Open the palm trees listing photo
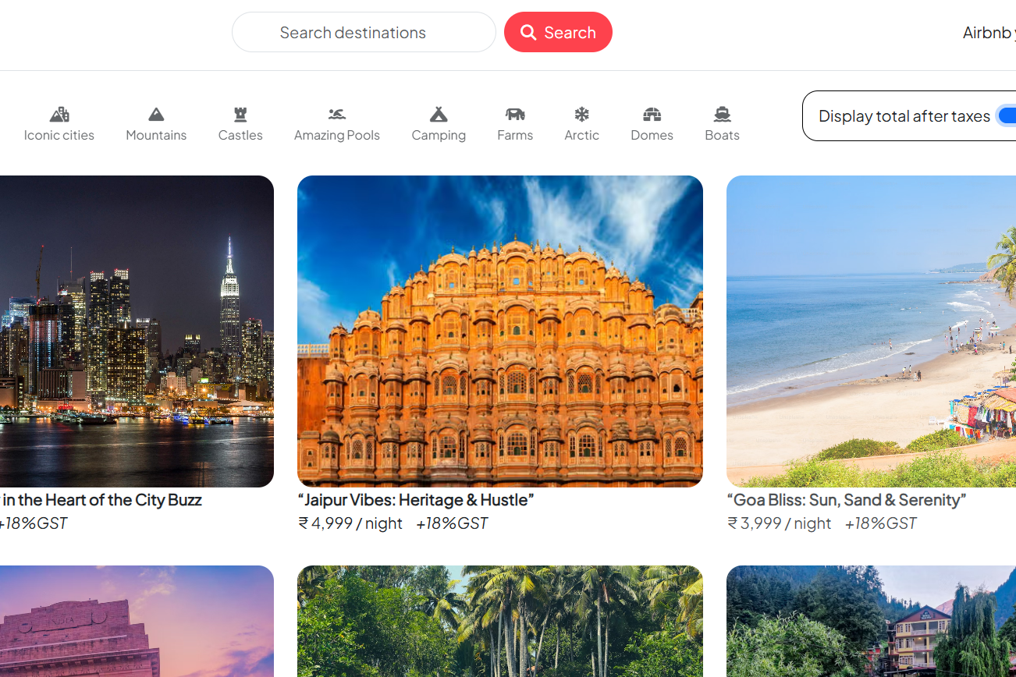This screenshot has width=1016, height=677. [500, 621]
